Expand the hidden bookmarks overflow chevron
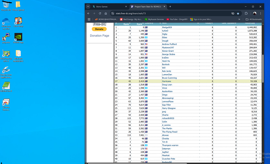270x164 pixels. pyautogui.click(x=239, y=19)
